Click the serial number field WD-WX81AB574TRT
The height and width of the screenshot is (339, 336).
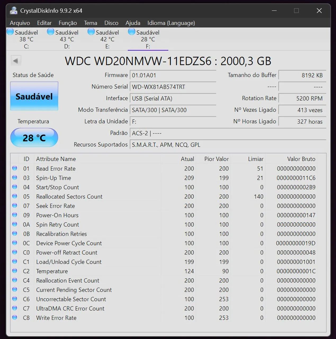pyautogui.click(x=173, y=87)
